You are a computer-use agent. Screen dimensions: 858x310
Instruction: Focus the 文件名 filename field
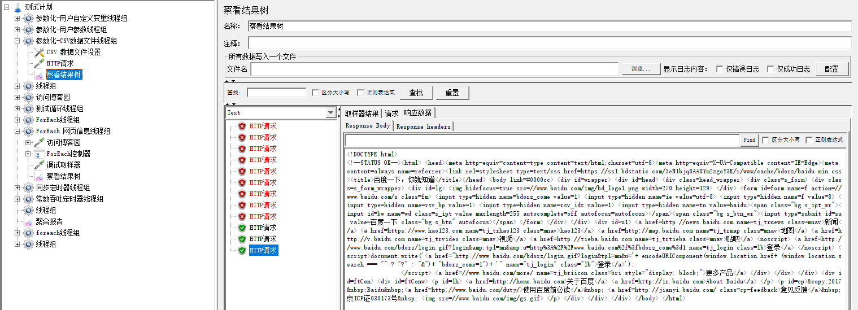click(435, 69)
